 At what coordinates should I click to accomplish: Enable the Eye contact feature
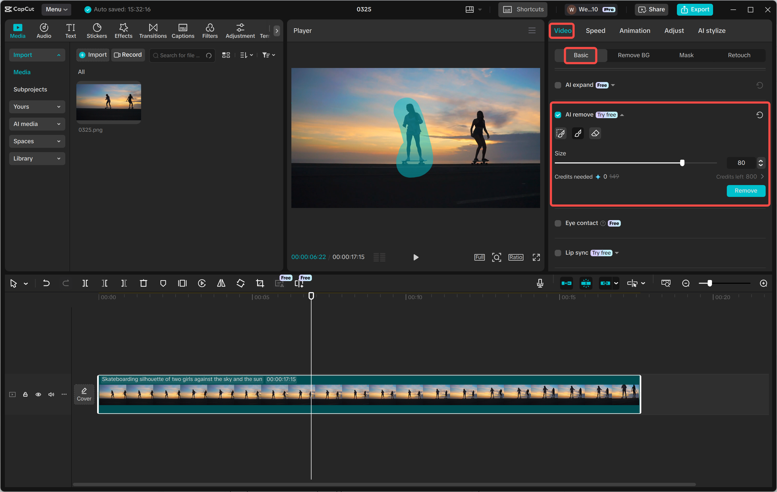(558, 223)
